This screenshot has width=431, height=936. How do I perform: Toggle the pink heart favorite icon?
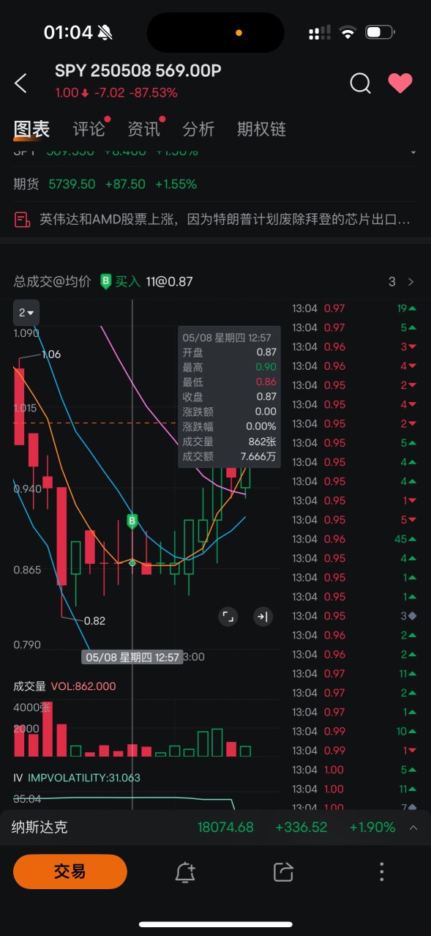pyautogui.click(x=400, y=83)
